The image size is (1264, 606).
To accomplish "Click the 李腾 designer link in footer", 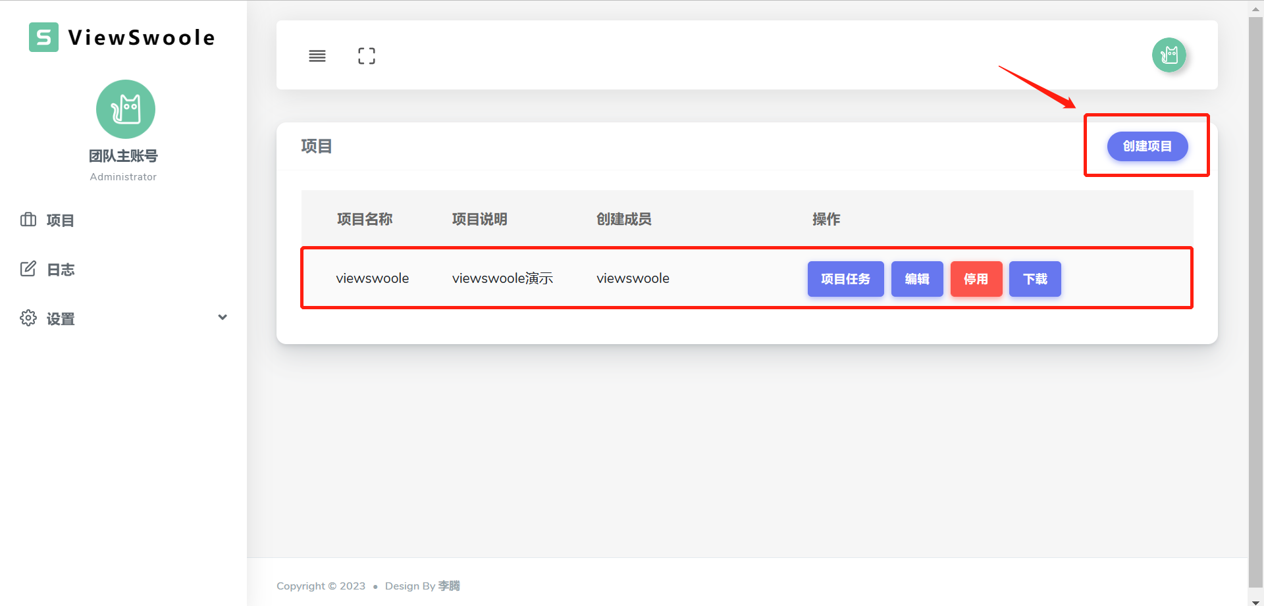I will tap(449, 586).
